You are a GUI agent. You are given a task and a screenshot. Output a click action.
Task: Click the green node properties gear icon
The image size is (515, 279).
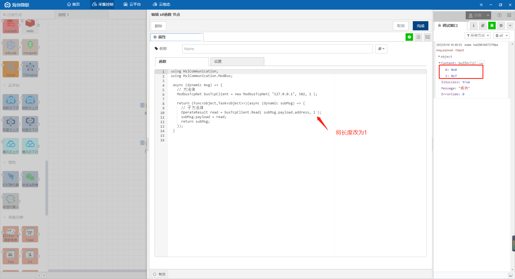(x=409, y=37)
